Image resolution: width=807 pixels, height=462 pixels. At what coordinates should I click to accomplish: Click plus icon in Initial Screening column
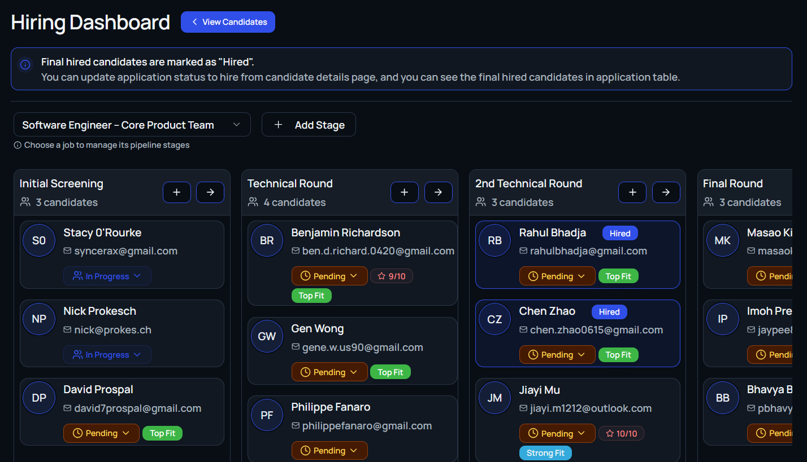point(177,192)
